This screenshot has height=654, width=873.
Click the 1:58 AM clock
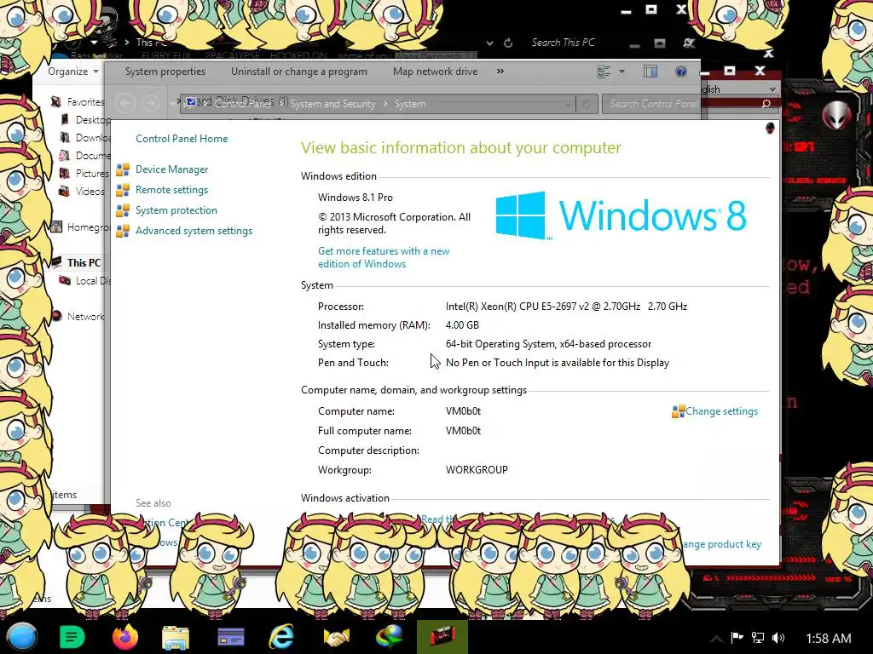pos(829,639)
